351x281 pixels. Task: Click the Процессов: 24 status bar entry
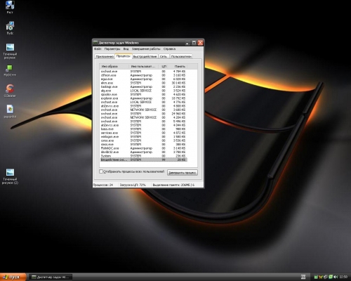click(x=103, y=185)
